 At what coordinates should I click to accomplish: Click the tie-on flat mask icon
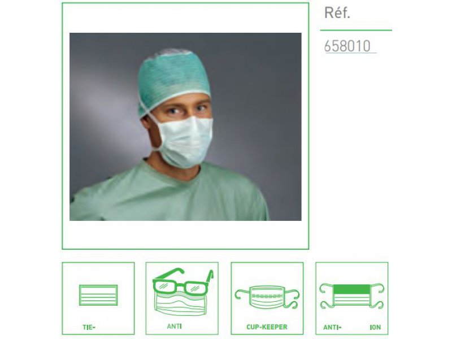[98, 295]
